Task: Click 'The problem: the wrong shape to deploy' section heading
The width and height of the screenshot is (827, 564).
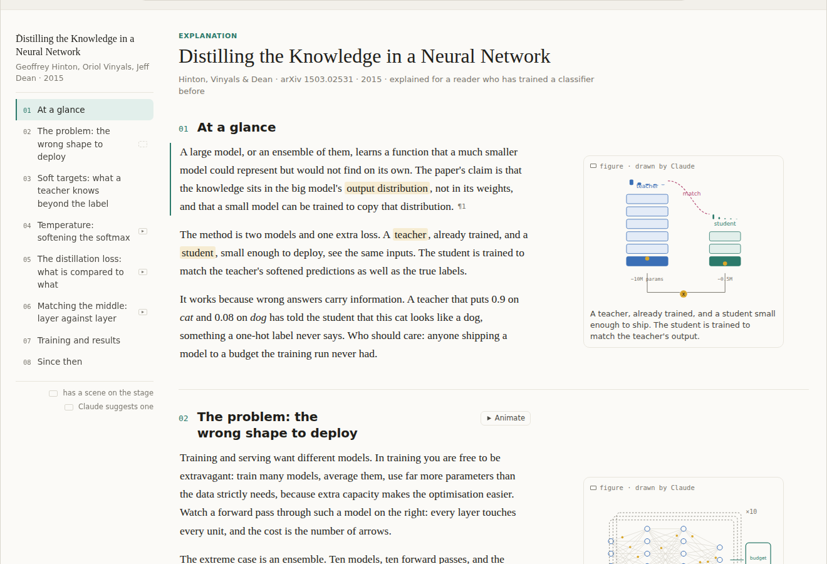Action: (x=277, y=425)
